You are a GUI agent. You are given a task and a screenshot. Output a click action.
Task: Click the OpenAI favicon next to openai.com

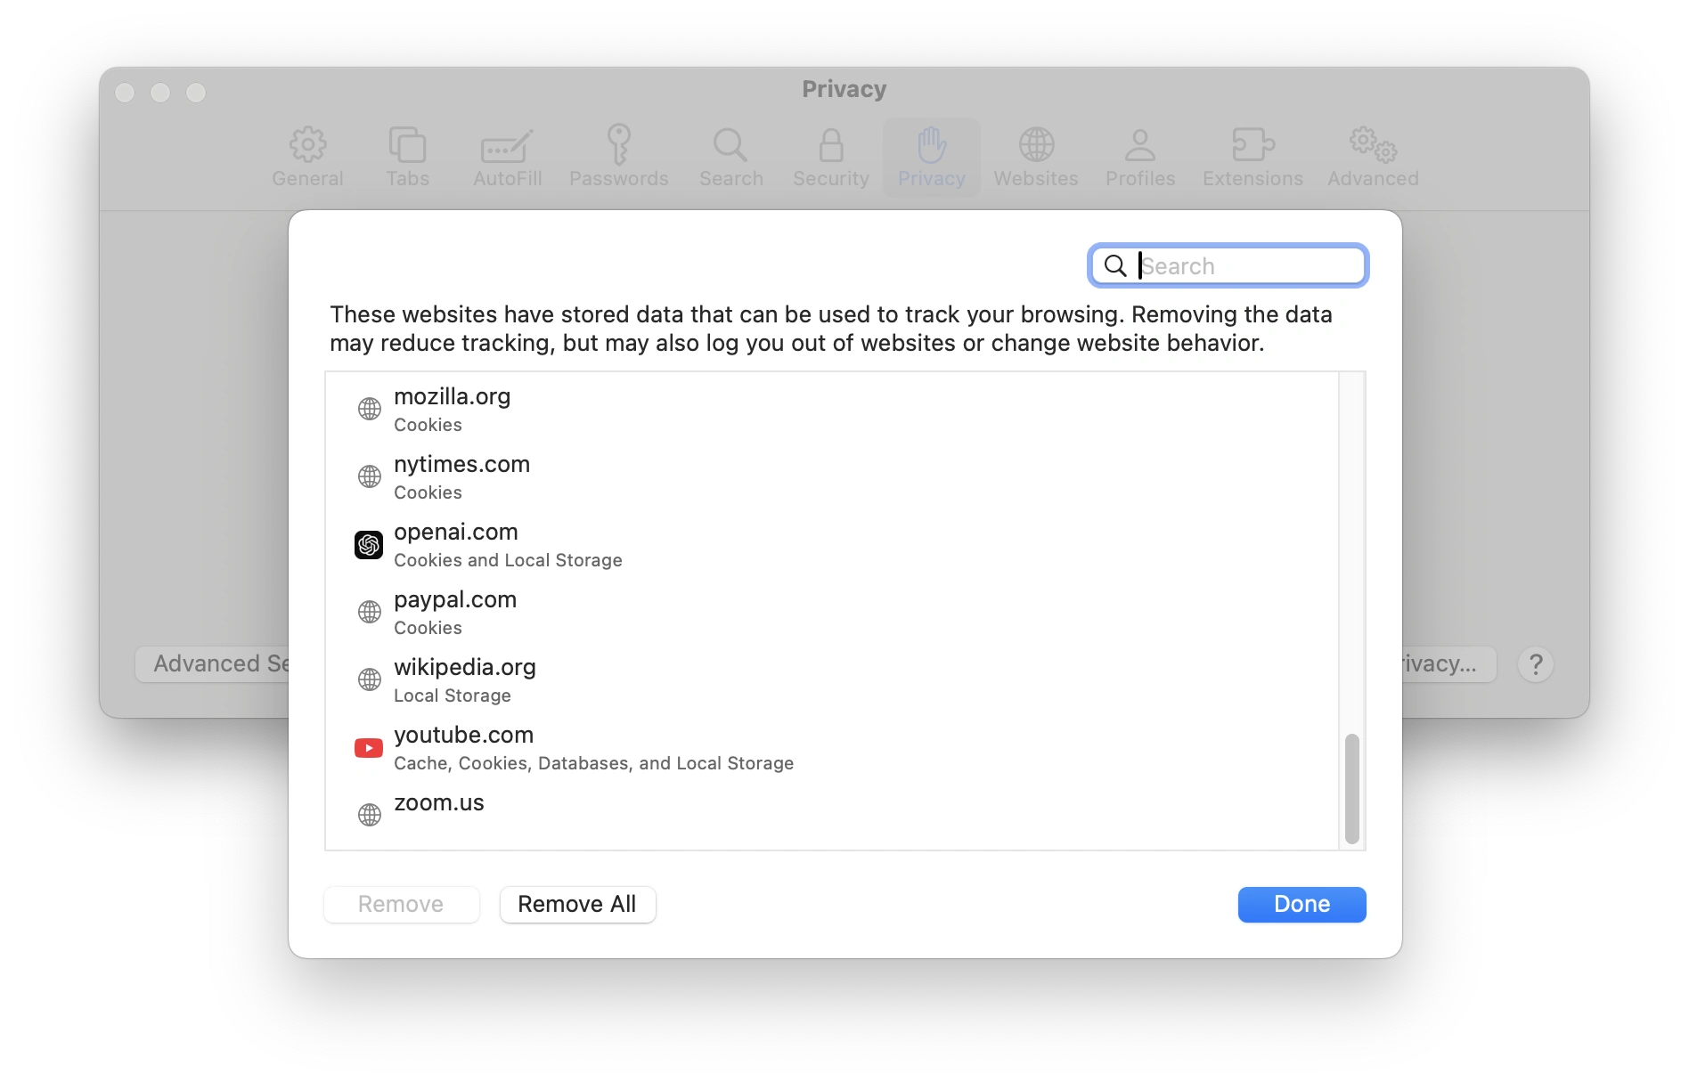tap(369, 544)
